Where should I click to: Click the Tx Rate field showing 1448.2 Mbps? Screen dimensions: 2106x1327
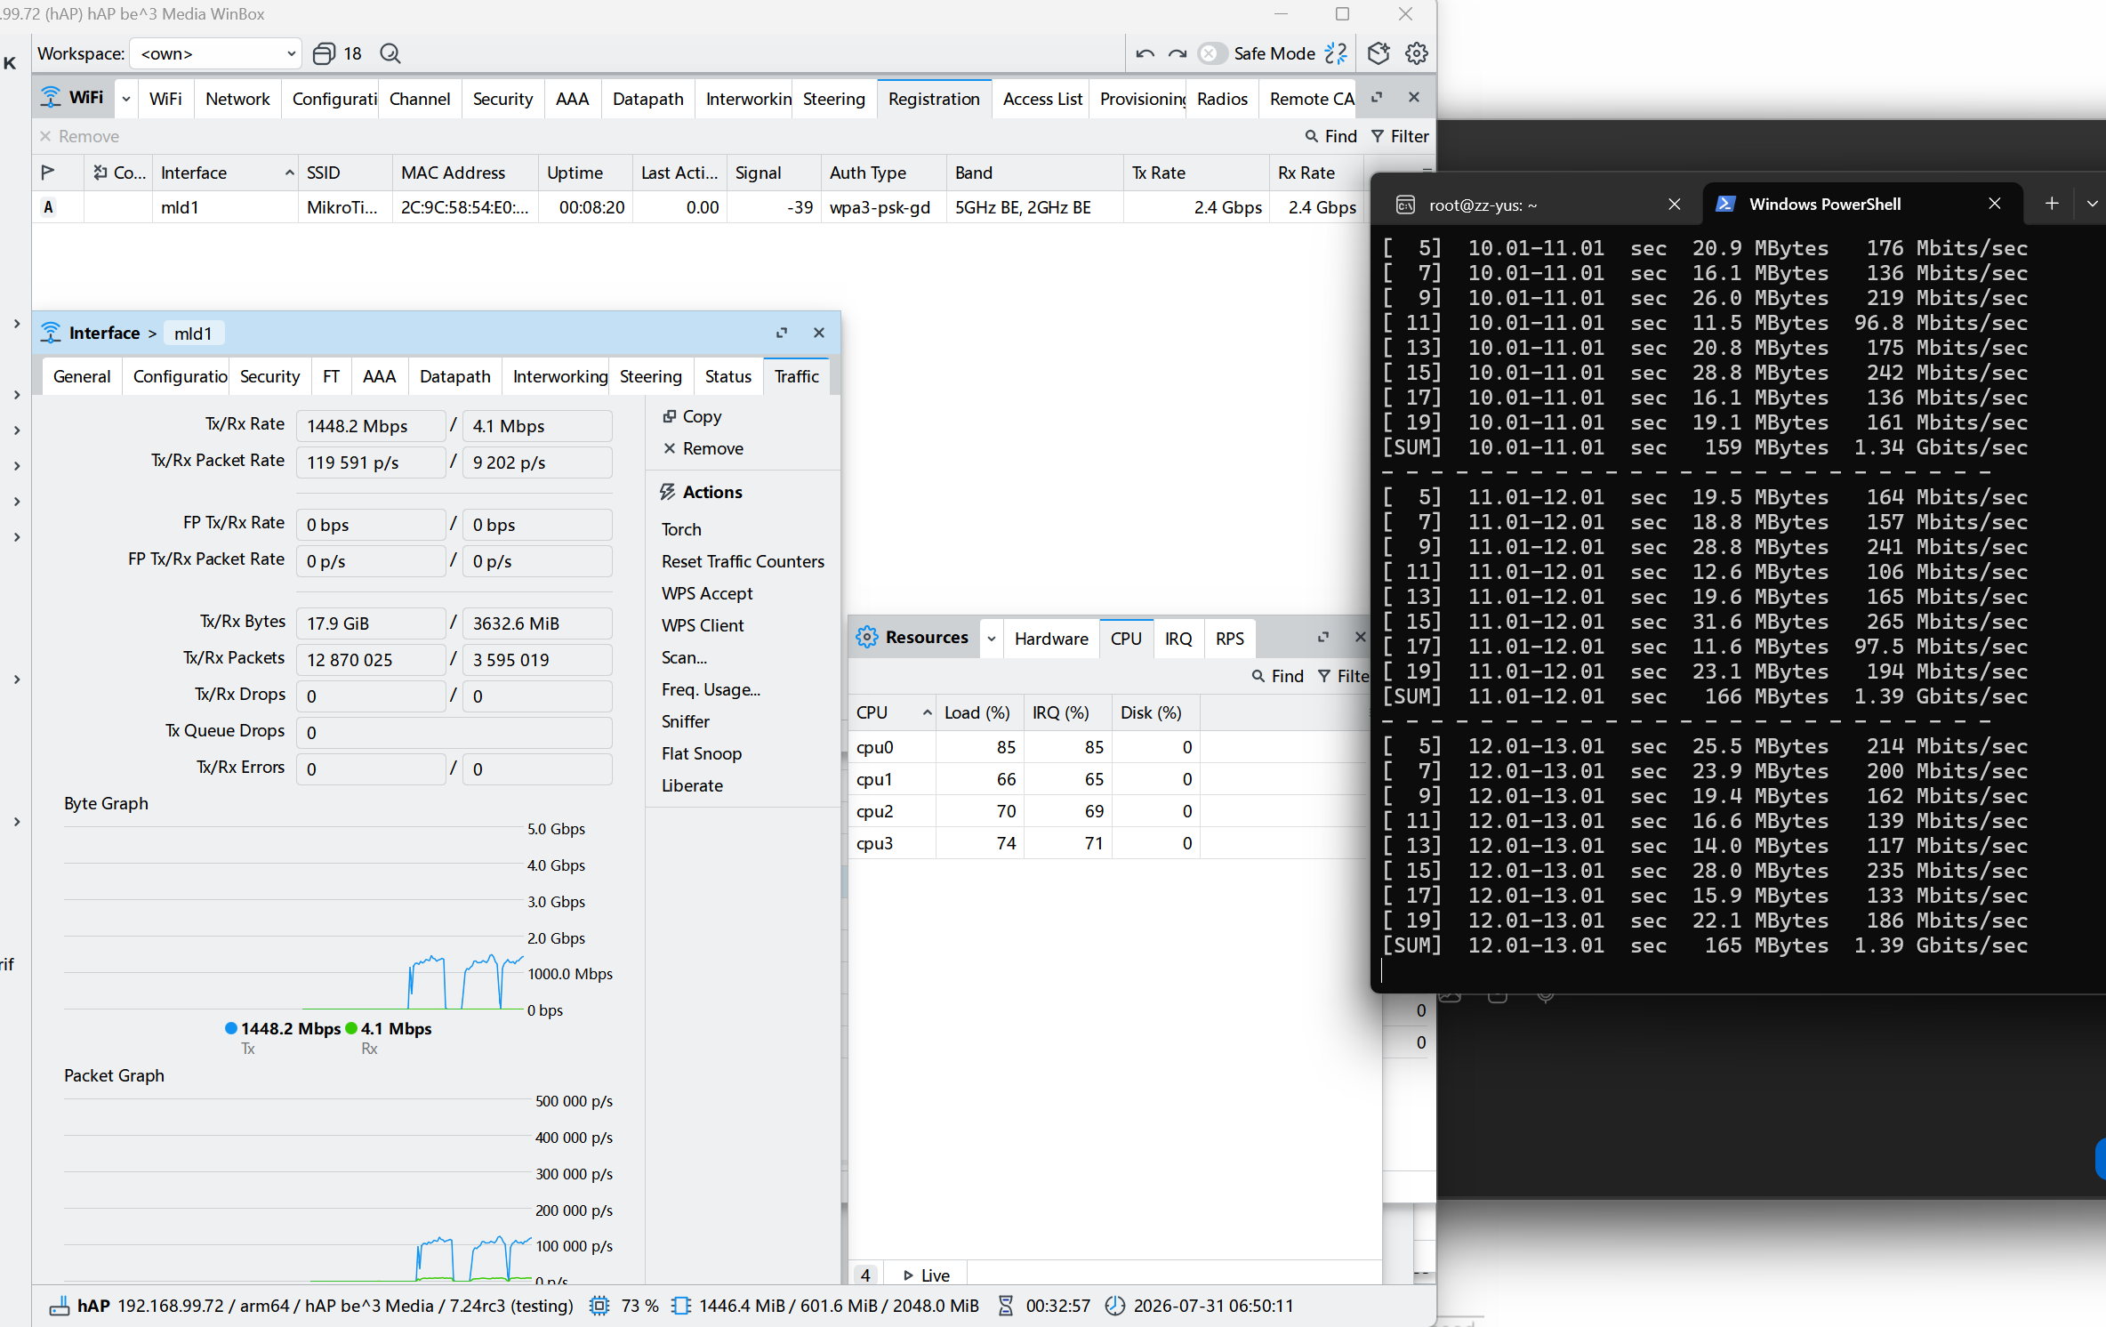pos(371,426)
